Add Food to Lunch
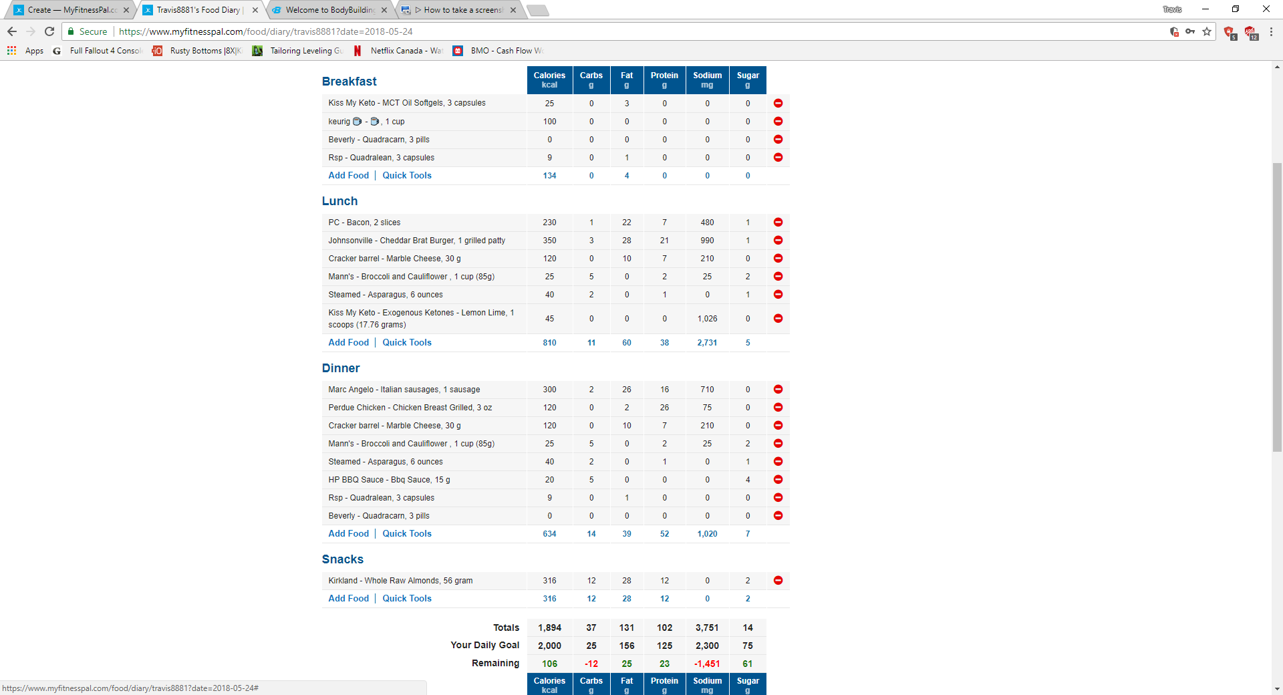Viewport: 1283px width, 695px height. click(x=349, y=342)
